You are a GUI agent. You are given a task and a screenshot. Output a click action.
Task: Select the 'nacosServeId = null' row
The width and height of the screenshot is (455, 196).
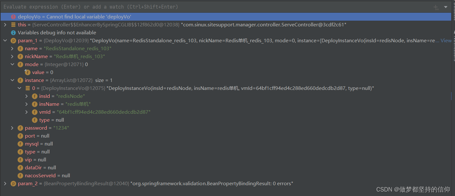pyautogui.click(x=226, y=176)
